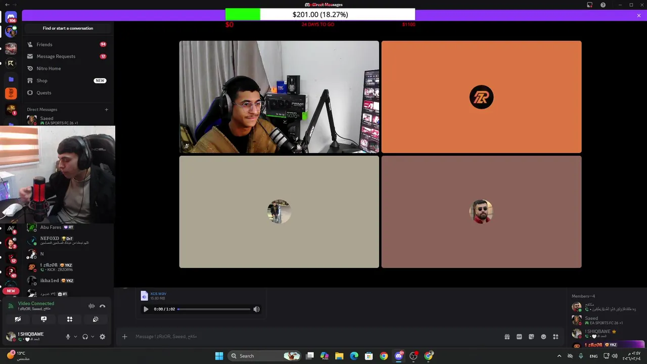Open microphone input options dropdown
Screen dimensions: 647x364
pos(75,337)
